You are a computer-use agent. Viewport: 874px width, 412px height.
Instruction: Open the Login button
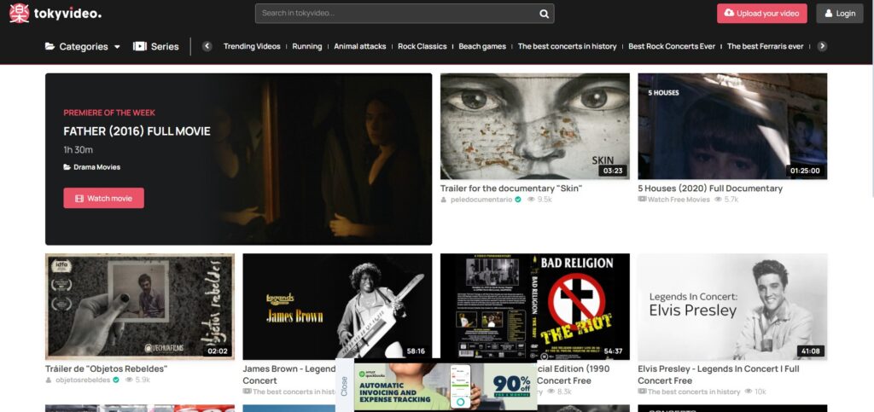[x=840, y=14]
